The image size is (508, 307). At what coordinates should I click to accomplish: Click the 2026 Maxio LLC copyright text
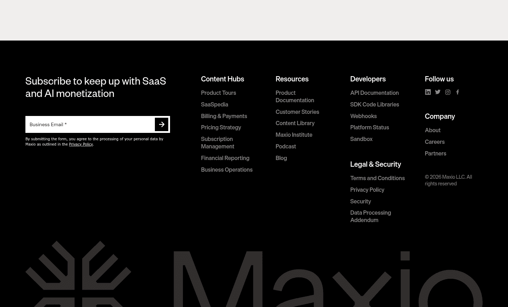tap(448, 180)
